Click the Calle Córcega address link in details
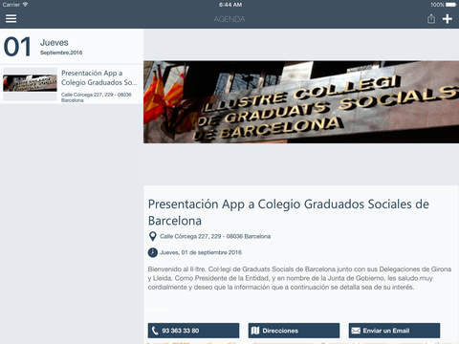This screenshot has width=459, height=344. pyautogui.click(x=215, y=236)
